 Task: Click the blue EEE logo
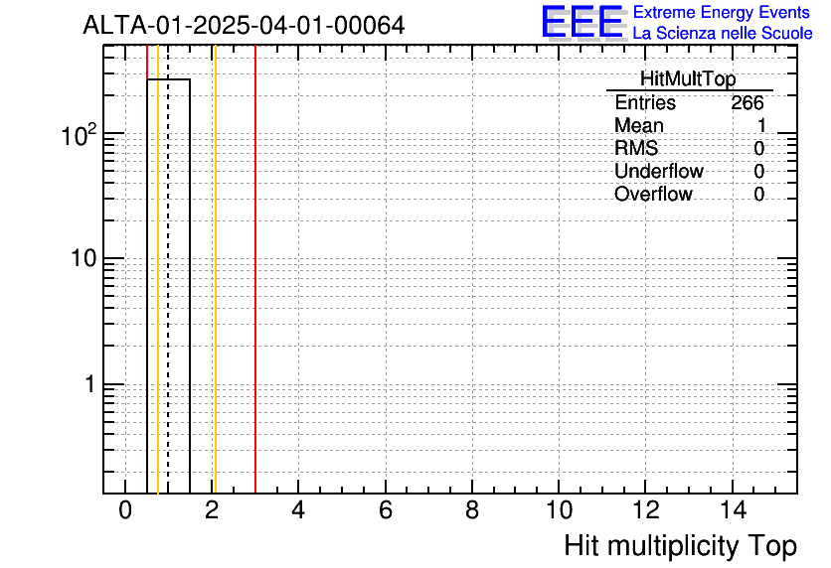pyautogui.click(x=582, y=22)
